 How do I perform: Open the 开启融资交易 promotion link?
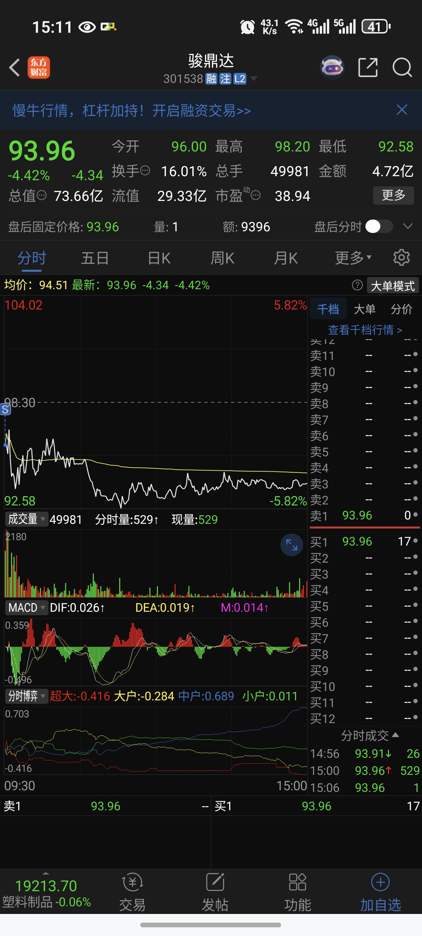[201, 110]
